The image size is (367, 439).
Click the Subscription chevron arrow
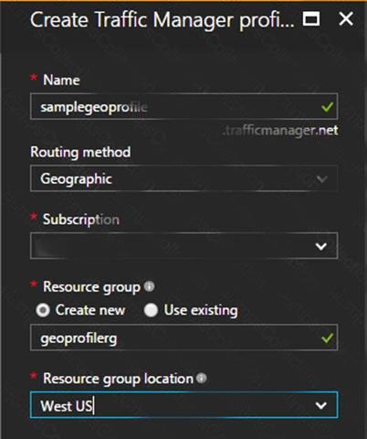(321, 246)
